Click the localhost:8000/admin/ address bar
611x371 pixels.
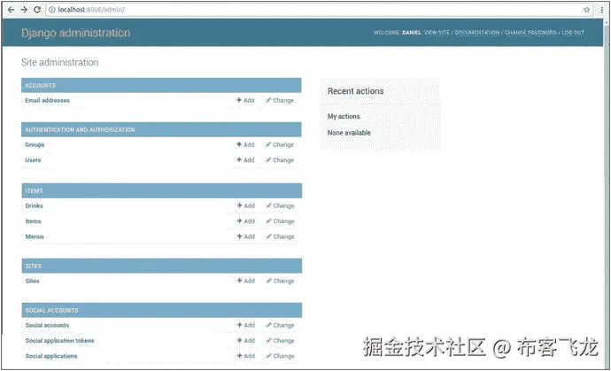(x=319, y=10)
